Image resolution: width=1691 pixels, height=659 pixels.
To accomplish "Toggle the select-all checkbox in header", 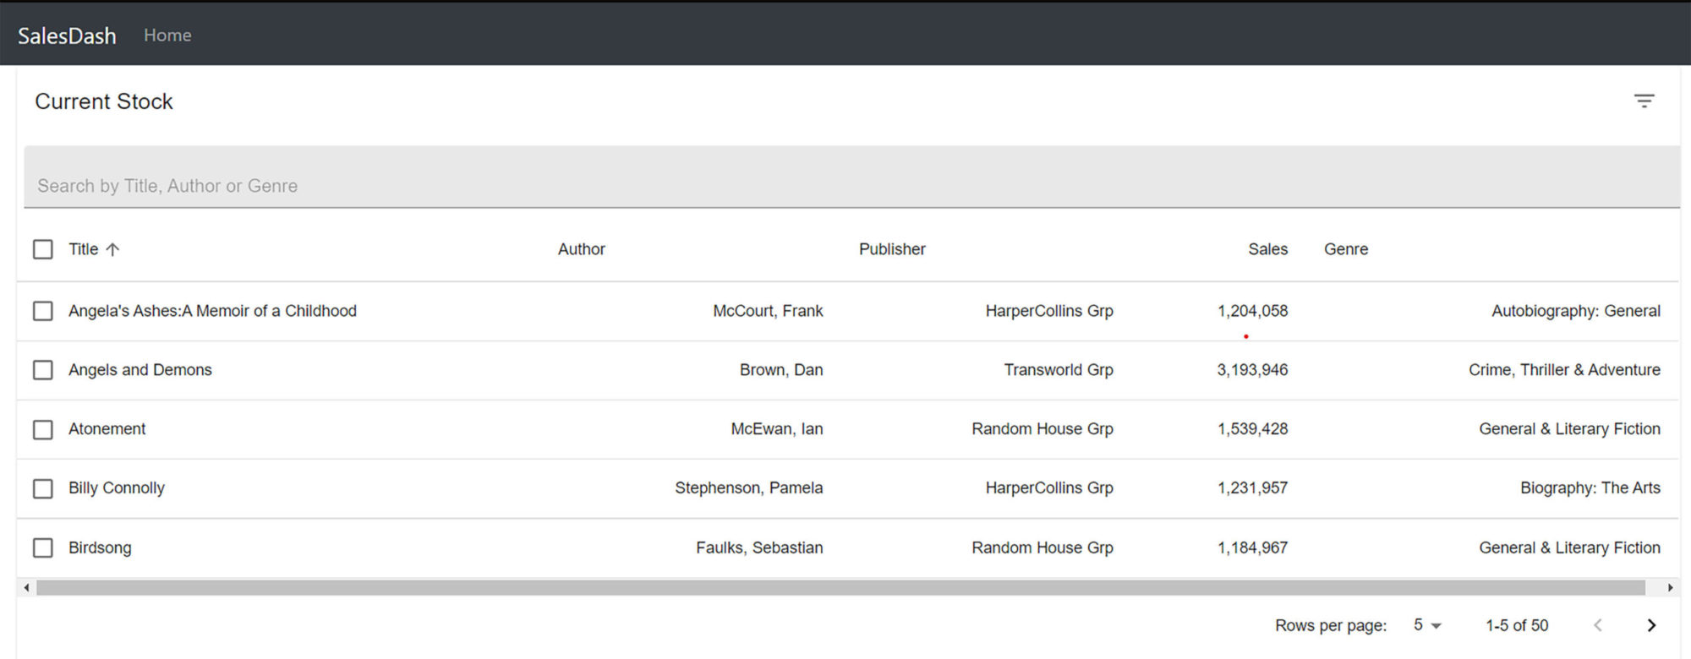I will coord(42,249).
